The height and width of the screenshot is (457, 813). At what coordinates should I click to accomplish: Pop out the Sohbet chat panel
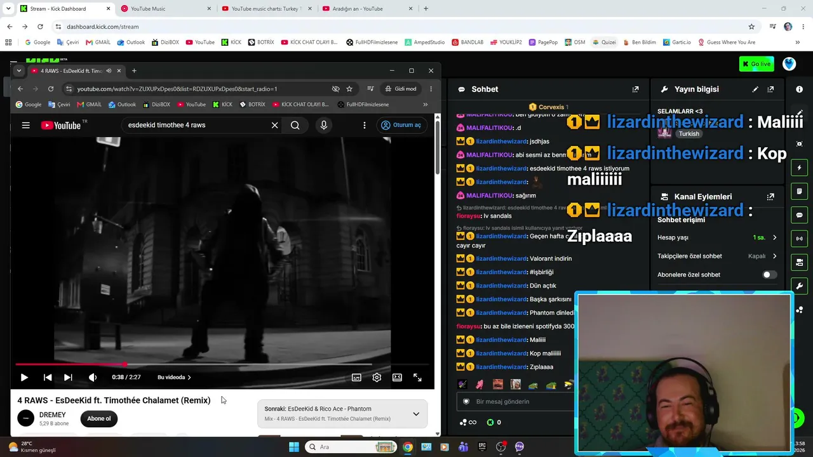click(x=635, y=89)
